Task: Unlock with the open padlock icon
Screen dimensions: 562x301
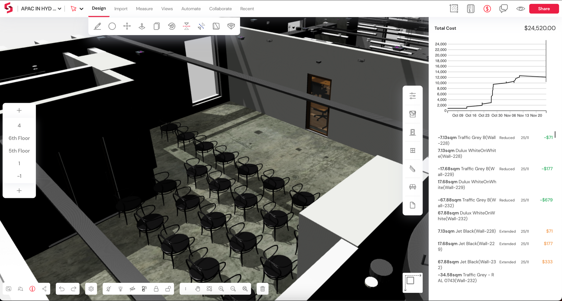Action: [x=168, y=289]
